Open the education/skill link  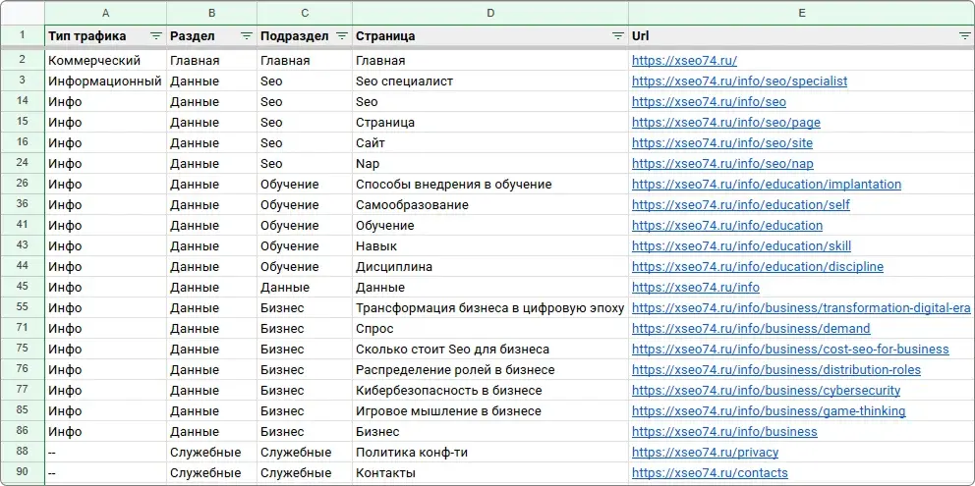[x=742, y=246]
